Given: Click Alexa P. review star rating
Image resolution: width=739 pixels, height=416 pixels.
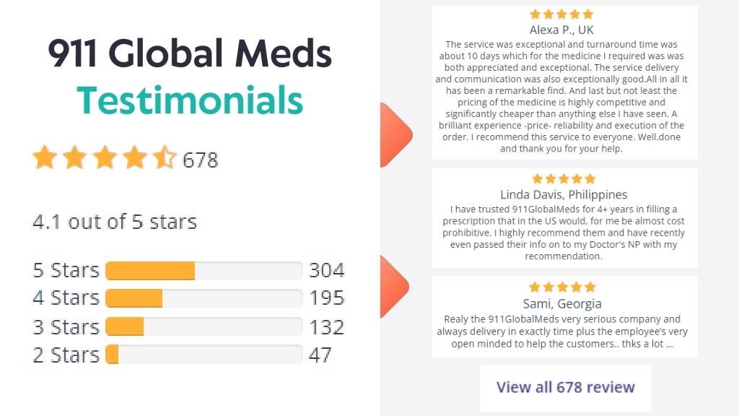Looking at the screenshot, I should 561,14.
